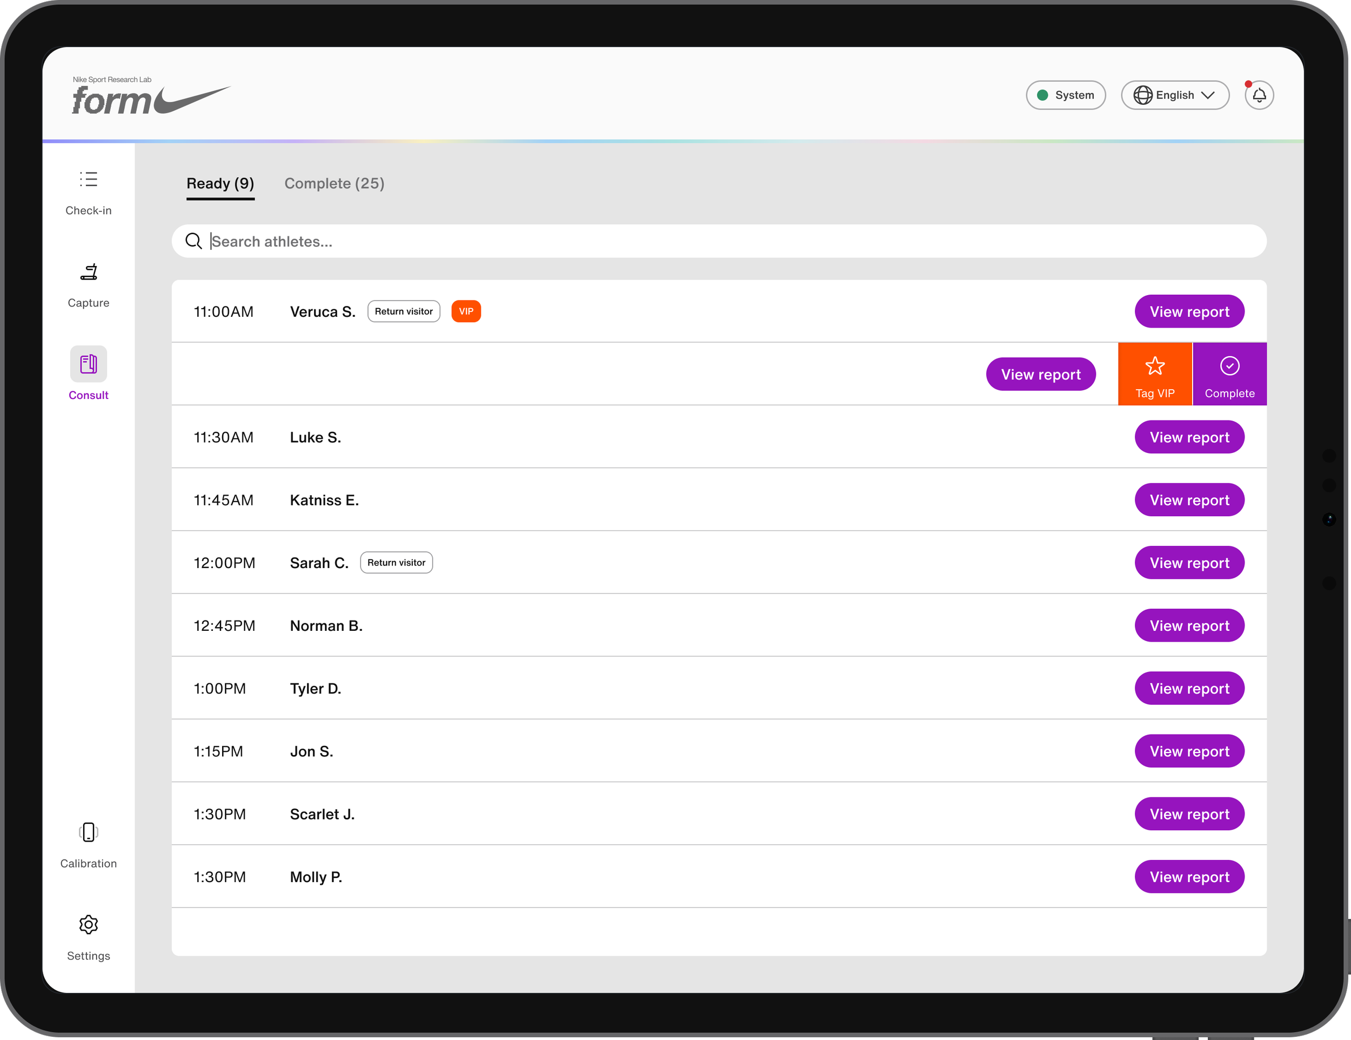Click the globe language icon
1351x1040 pixels.
coord(1142,95)
